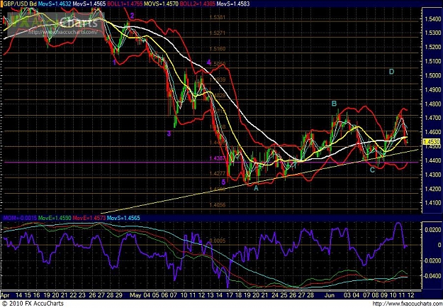Click the MovE=1.4573 red indicator label
The image size is (443, 308).
tap(89, 218)
